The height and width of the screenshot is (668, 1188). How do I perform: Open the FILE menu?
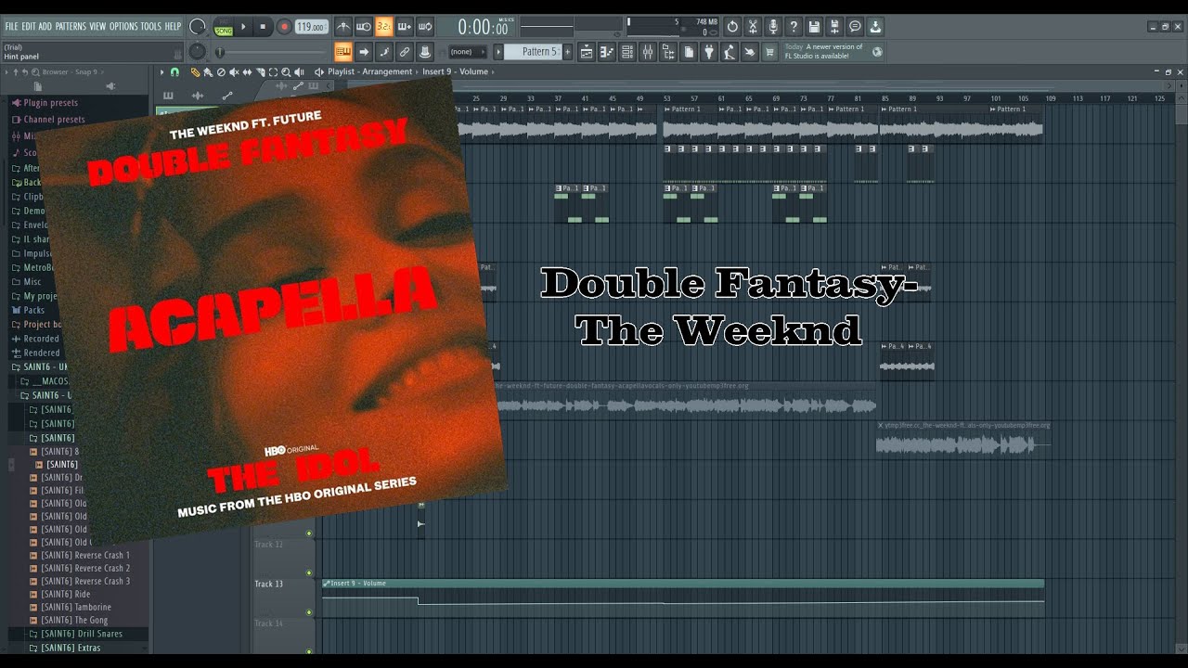pyautogui.click(x=11, y=26)
